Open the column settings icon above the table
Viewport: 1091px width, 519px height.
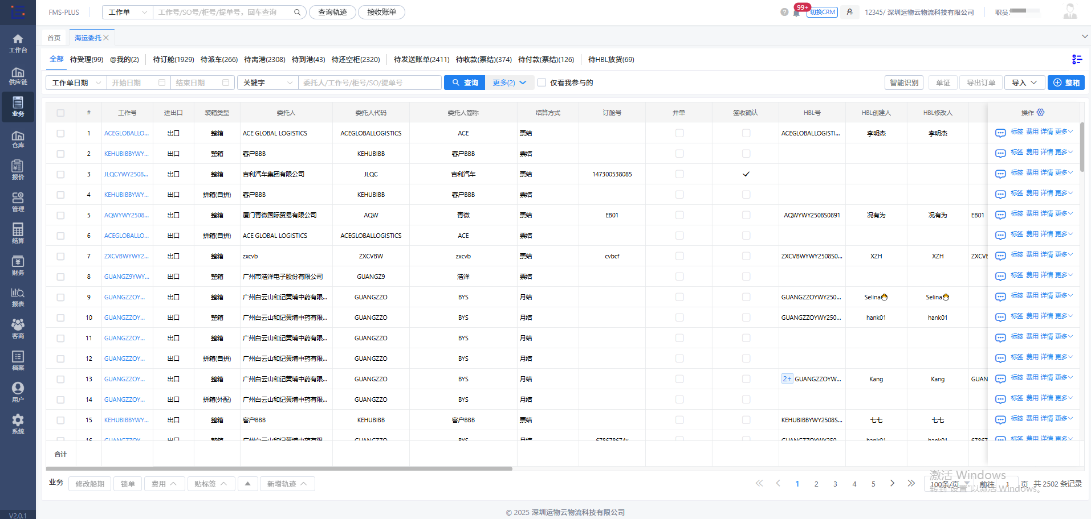click(1077, 59)
